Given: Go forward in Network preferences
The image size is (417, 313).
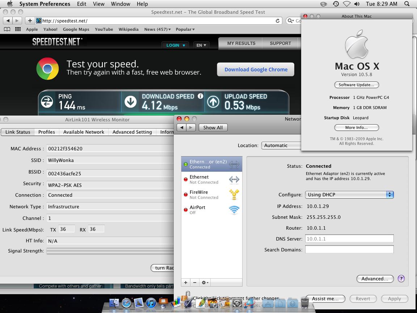Looking at the screenshot, I should pos(191,128).
